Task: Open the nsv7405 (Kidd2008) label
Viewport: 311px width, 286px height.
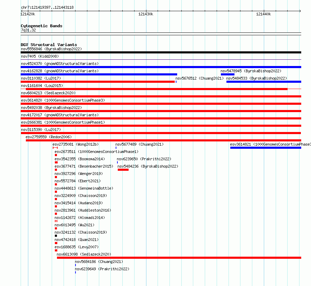Action: pyautogui.click(x=40, y=56)
